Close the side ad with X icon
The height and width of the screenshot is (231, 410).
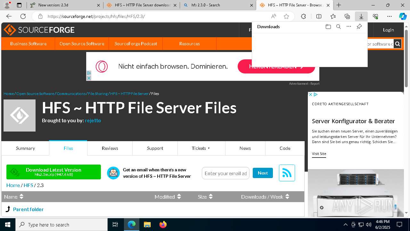click(310, 94)
